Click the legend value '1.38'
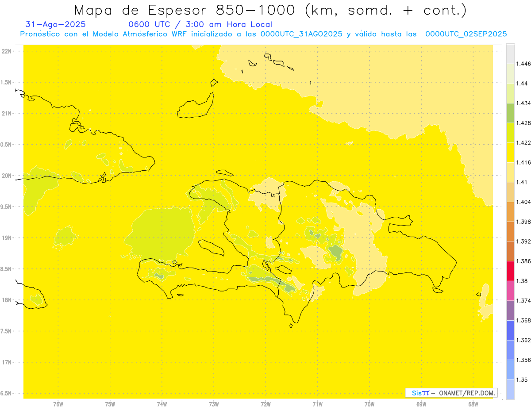This screenshot has height=410, width=531. (522, 281)
